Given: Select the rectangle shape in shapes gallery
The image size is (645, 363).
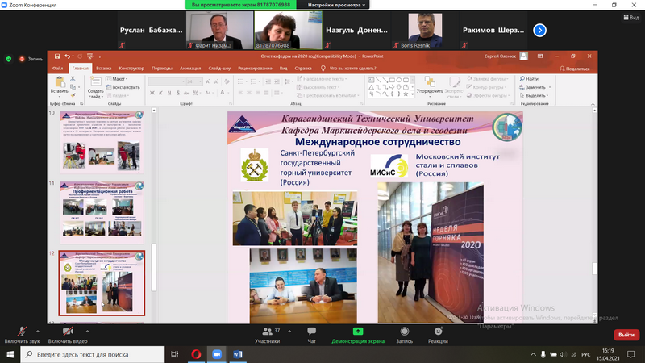Looking at the screenshot, I should tap(392, 80).
